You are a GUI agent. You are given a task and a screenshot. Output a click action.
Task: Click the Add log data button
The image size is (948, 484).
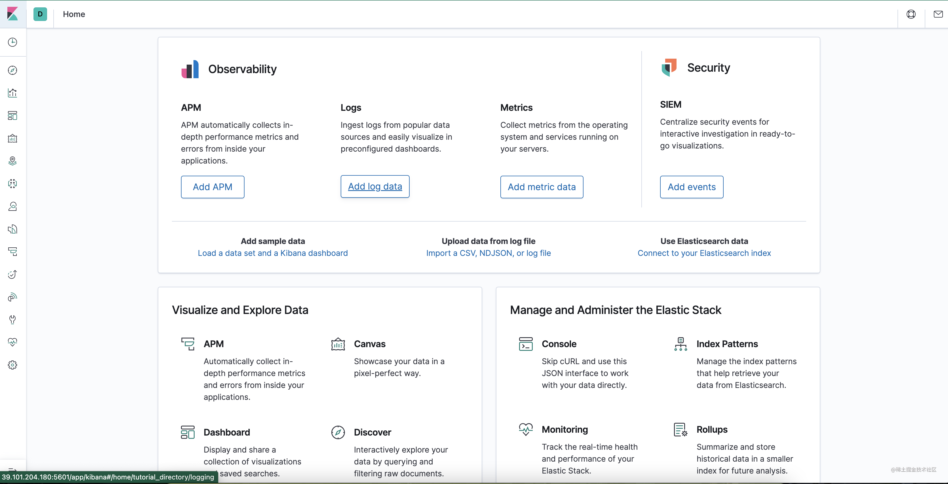[375, 186]
